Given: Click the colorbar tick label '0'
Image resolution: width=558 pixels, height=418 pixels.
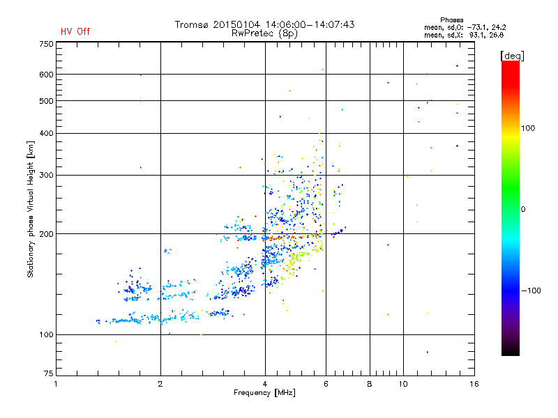Looking at the screenshot, I should point(523,210).
